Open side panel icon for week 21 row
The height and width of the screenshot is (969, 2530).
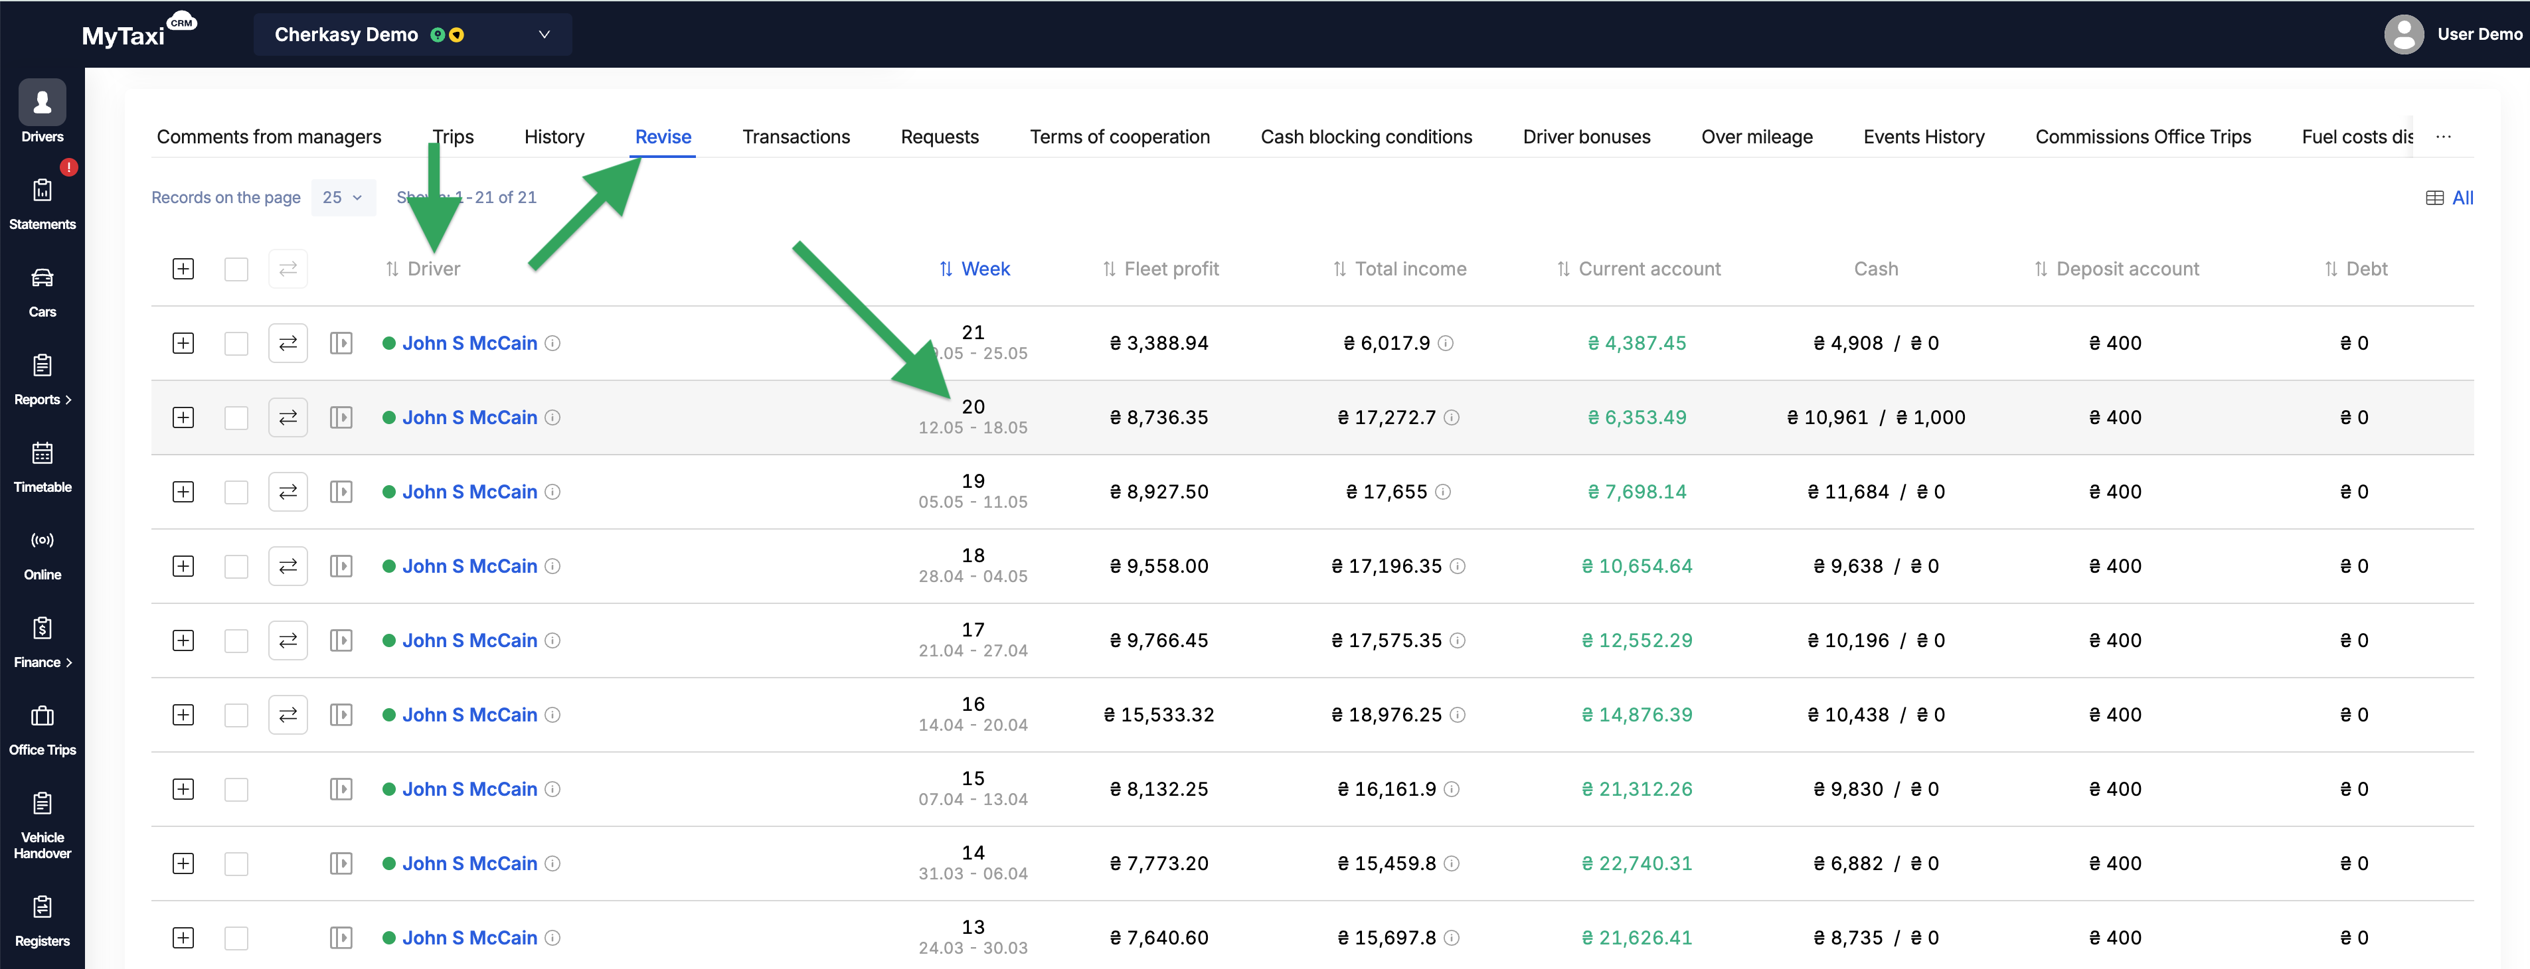[341, 344]
